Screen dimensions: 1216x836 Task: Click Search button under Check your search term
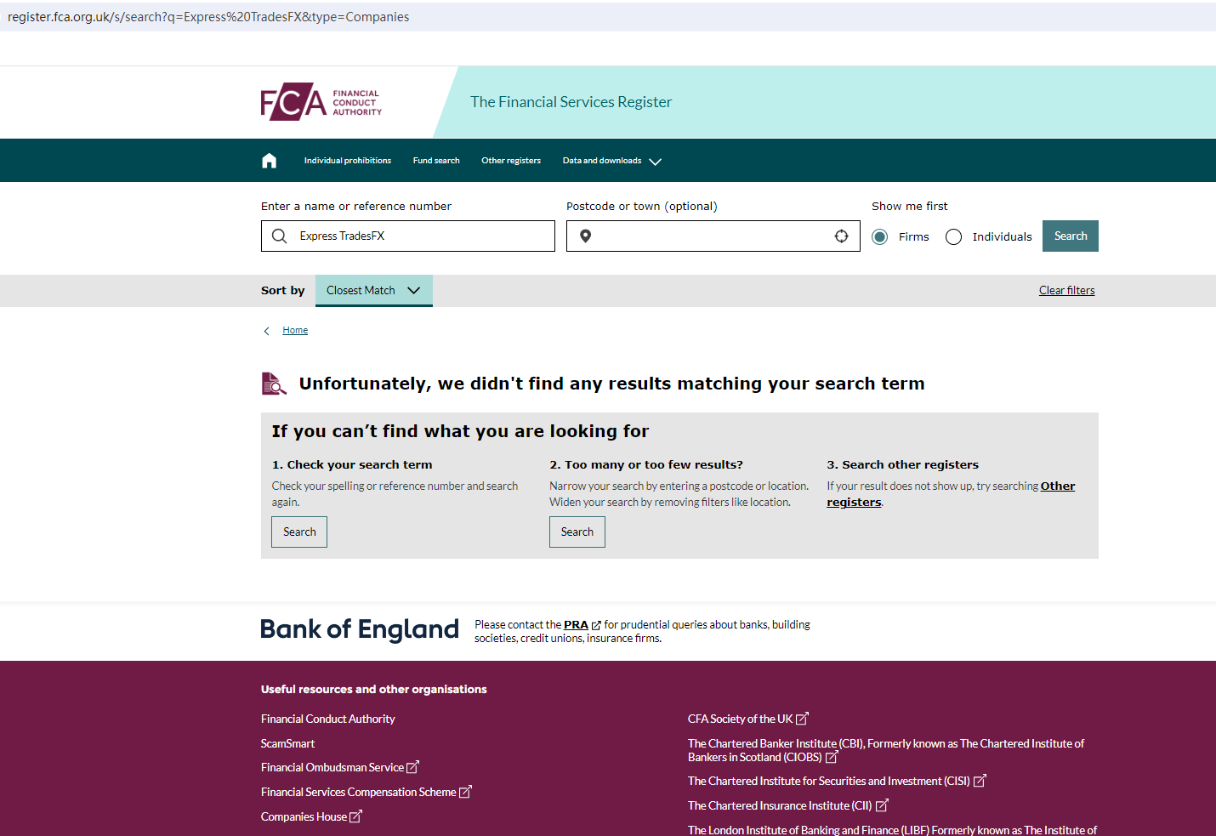(x=299, y=532)
